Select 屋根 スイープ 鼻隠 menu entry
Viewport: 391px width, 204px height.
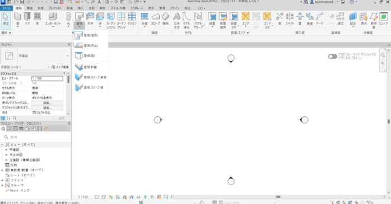coord(91,77)
